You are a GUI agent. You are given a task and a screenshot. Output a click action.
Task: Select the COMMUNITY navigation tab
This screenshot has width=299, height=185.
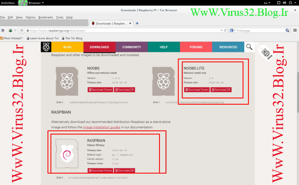pos(131,47)
